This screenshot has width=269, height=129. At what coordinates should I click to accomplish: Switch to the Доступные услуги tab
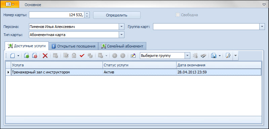(27, 46)
